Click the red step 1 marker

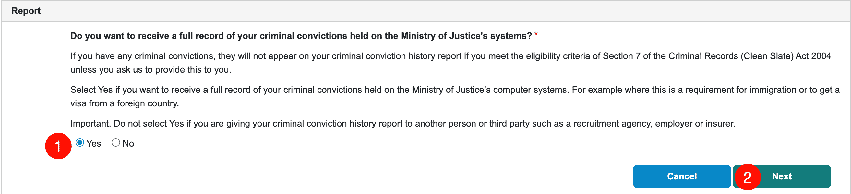[x=58, y=146]
